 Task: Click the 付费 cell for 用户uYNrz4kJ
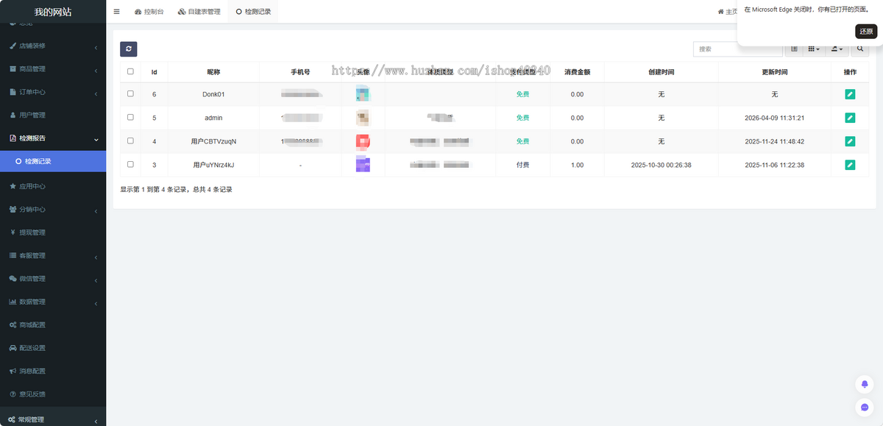tap(522, 165)
